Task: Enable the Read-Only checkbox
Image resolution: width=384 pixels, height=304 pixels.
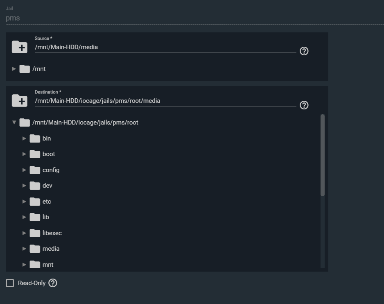Action: (10, 283)
